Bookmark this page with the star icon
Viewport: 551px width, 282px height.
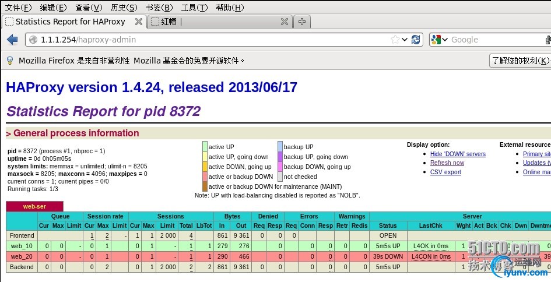pyautogui.click(x=395, y=40)
